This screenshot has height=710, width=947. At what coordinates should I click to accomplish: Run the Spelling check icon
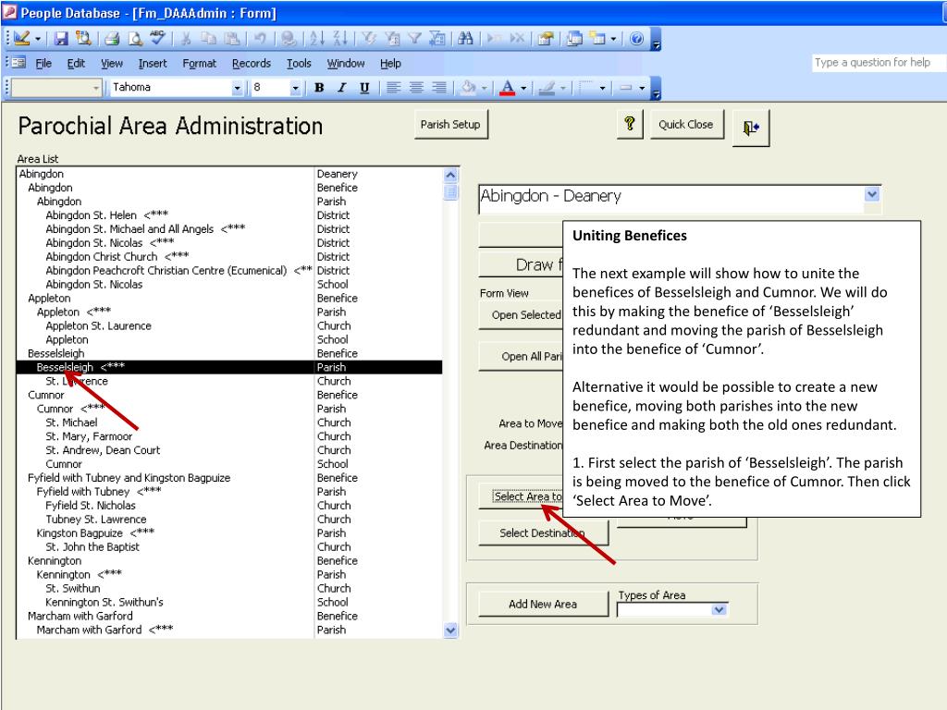click(x=157, y=39)
